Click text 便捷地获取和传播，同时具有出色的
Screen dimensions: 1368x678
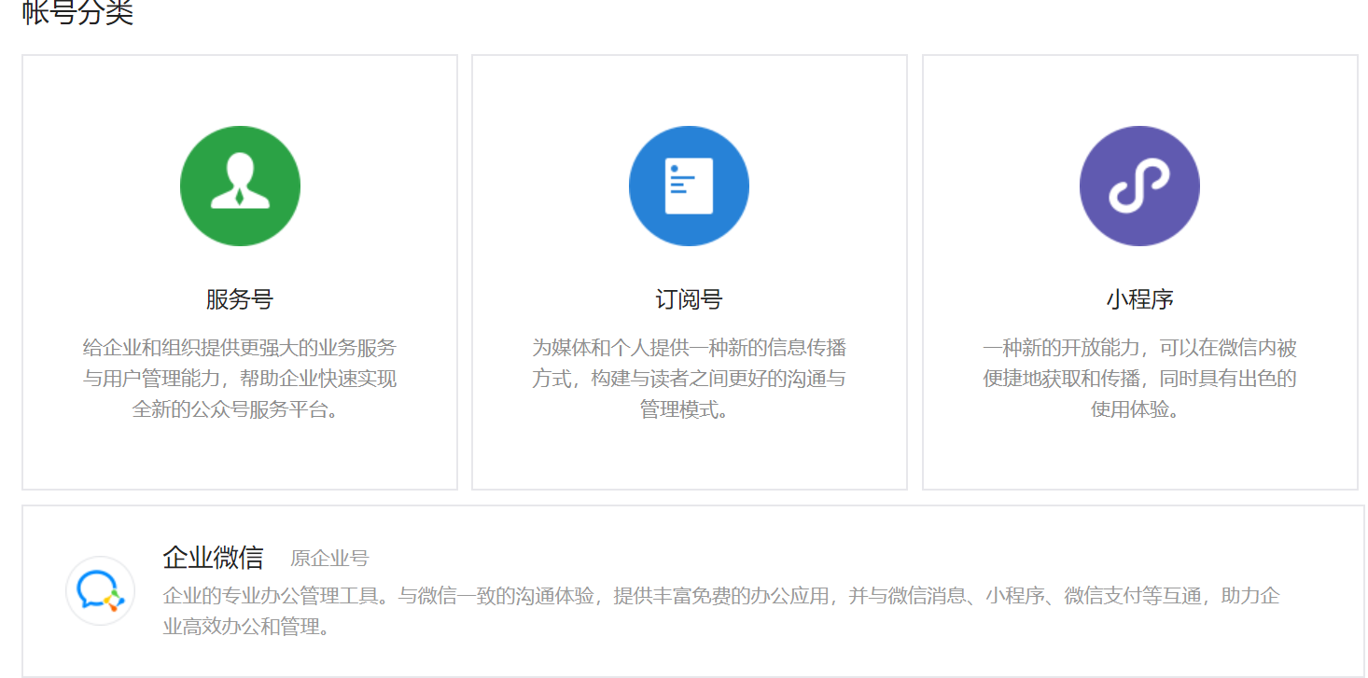pos(1139,379)
